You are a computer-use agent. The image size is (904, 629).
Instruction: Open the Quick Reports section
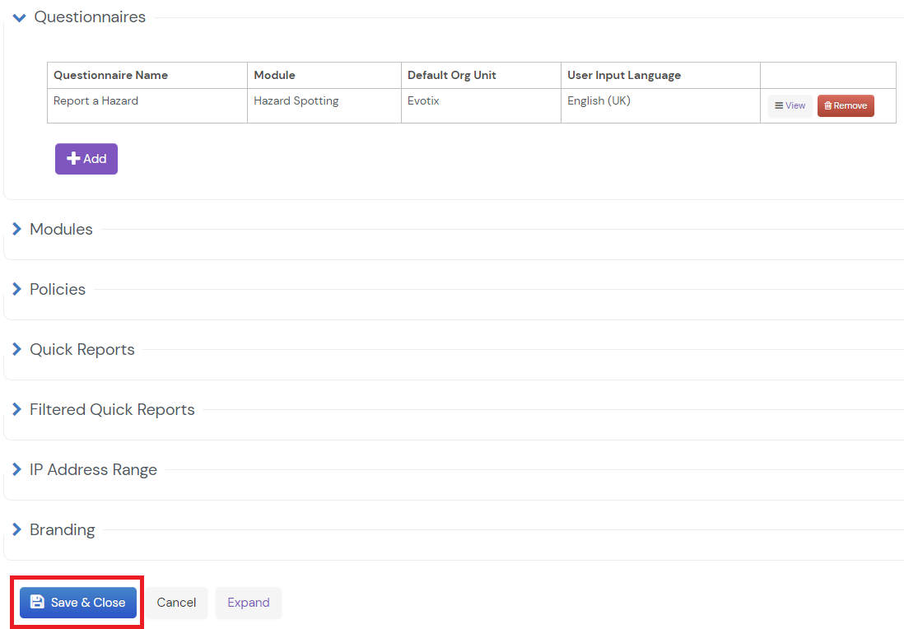17,350
